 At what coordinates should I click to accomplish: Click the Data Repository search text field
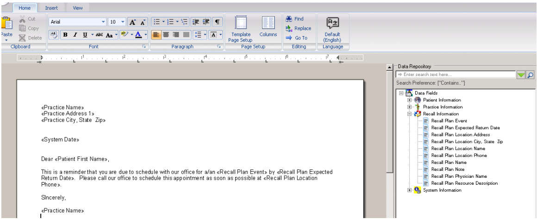[456, 75]
